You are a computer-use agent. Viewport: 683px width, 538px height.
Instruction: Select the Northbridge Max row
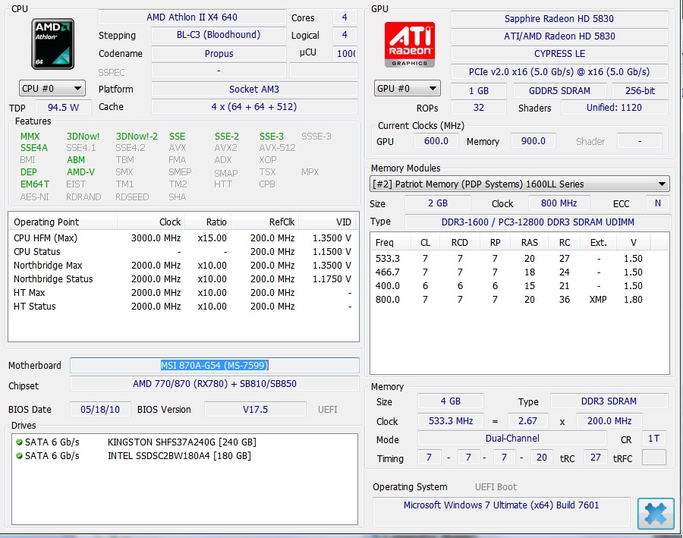tap(182, 266)
